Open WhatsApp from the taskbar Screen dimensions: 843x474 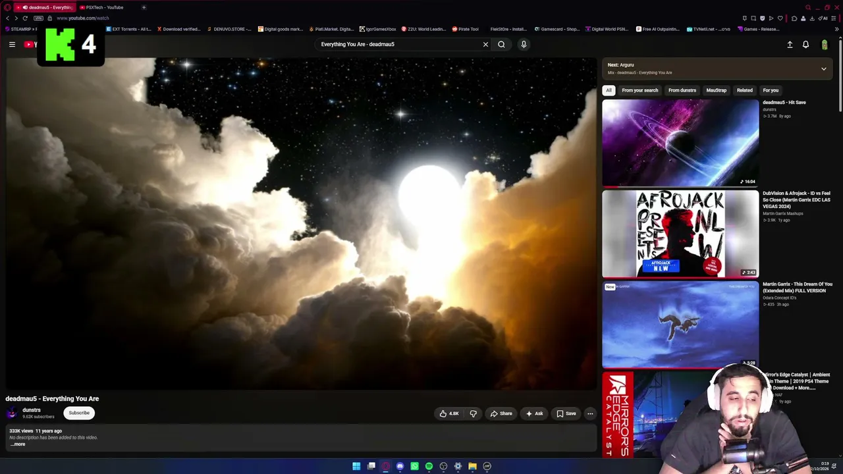coord(414,466)
